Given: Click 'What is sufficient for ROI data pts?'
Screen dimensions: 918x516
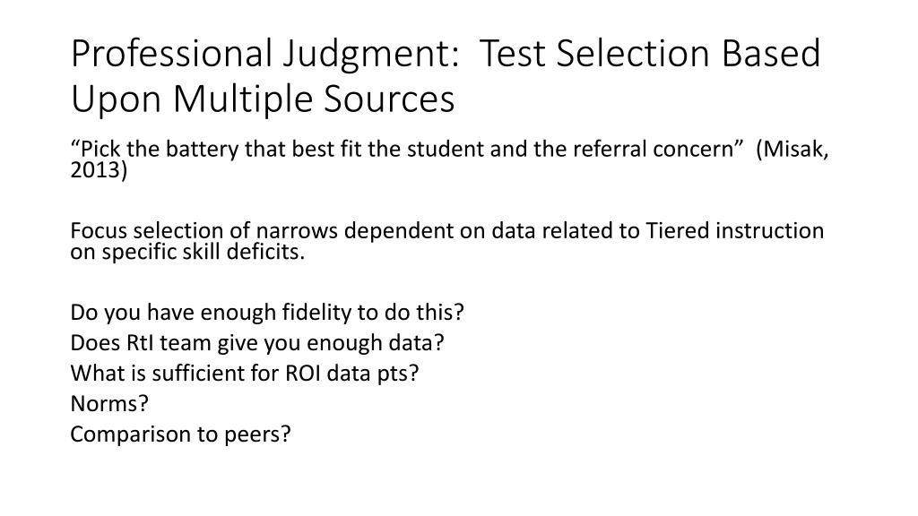Looking at the screenshot, I should (x=244, y=373).
